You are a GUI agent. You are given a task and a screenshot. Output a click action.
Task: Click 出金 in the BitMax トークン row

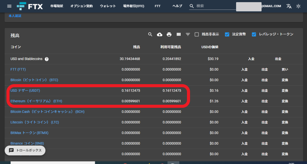click(265, 133)
